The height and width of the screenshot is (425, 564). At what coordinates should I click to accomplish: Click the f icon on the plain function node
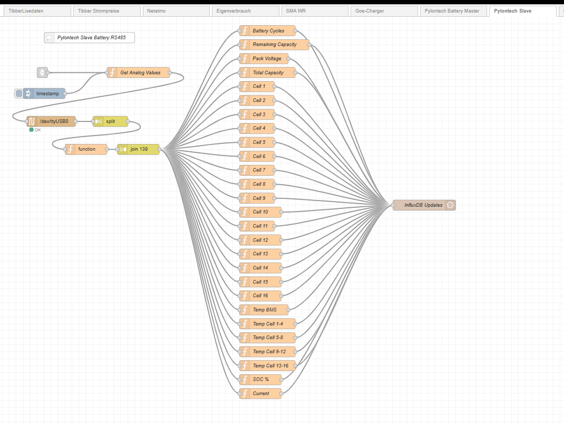[70, 149]
